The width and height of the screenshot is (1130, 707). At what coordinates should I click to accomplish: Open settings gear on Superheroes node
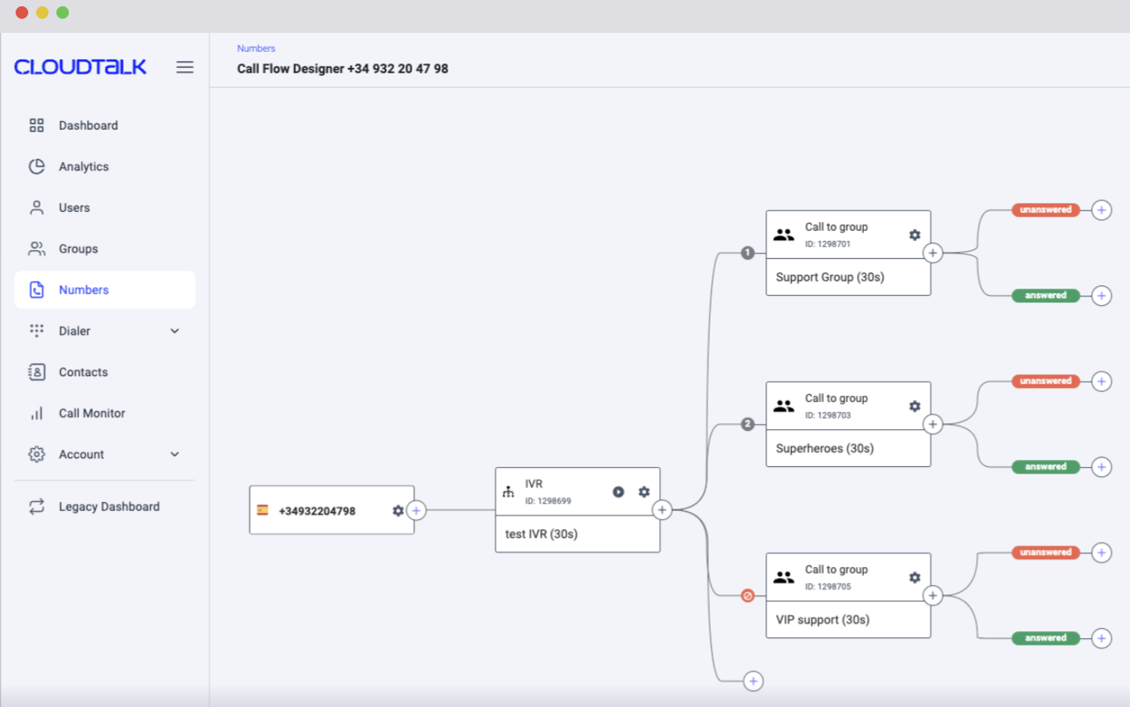pos(914,406)
